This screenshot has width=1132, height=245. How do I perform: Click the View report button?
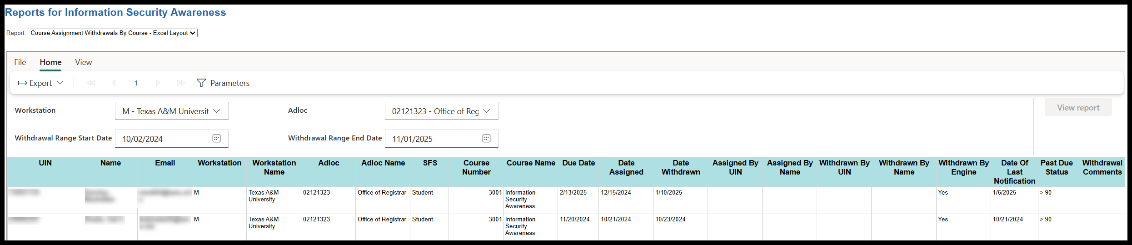pyautogui.click(x=1078, y=108)
